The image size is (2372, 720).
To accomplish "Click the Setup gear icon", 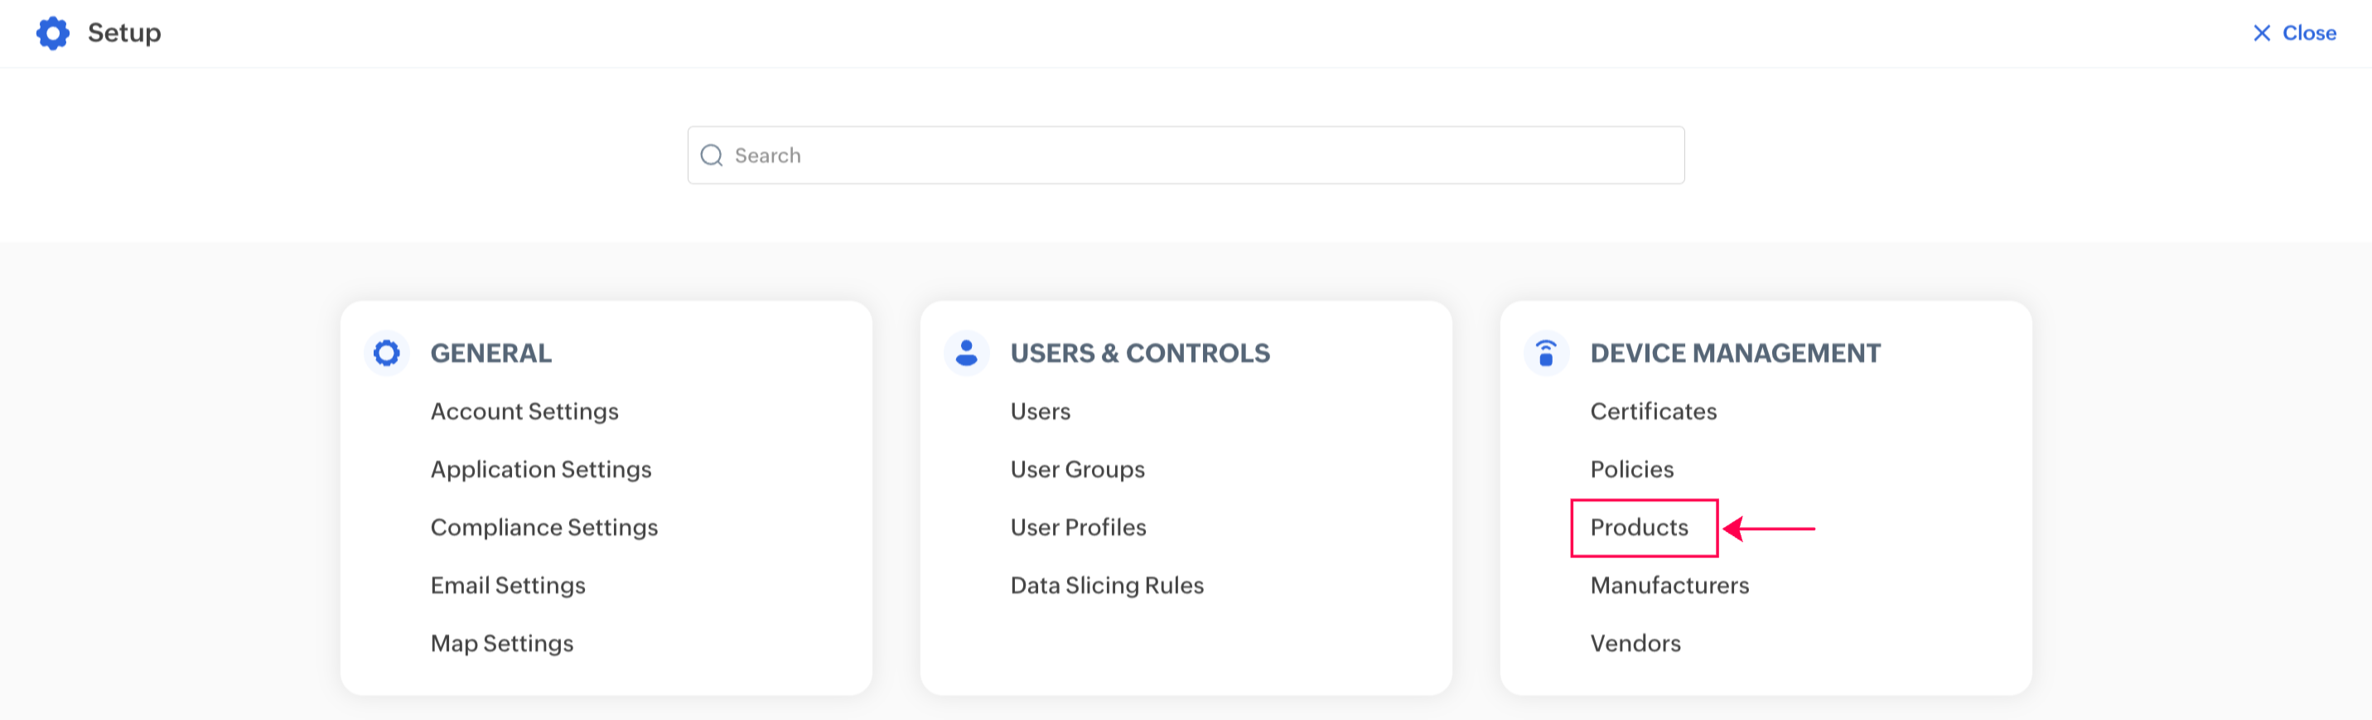I will click(52, 33).
